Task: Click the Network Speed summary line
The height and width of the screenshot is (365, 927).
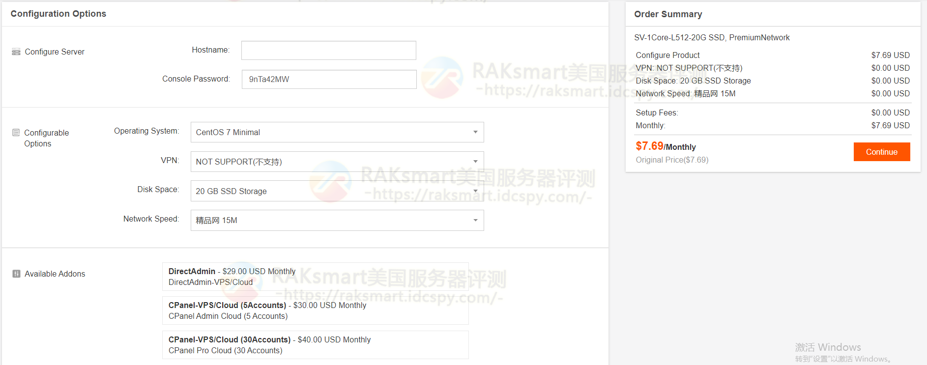Action: pos(685,93)
